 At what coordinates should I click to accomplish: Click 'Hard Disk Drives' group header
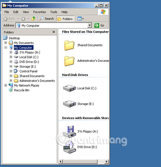coord(75,75)
